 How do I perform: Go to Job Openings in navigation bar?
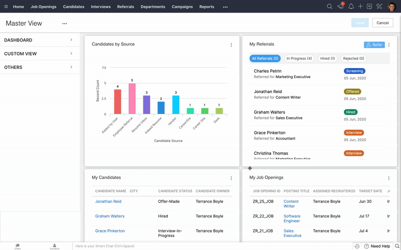click(44, 6)
